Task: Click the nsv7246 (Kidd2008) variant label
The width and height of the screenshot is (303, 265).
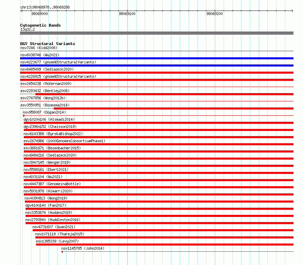Action: tap(39, 48)
